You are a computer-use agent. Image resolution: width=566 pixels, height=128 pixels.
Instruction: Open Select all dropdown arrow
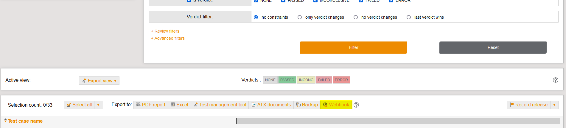(x=98, y=105)
